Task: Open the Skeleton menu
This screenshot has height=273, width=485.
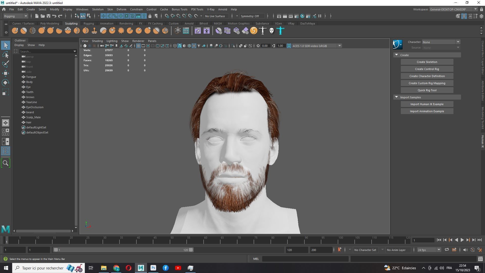Action: coord(98,9)
